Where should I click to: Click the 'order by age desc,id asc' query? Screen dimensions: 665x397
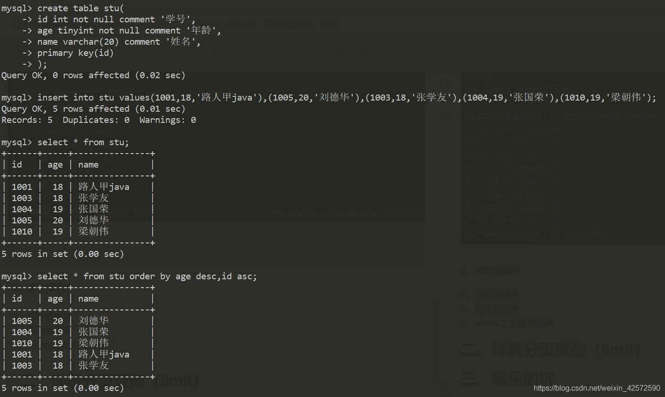point(147,276)
